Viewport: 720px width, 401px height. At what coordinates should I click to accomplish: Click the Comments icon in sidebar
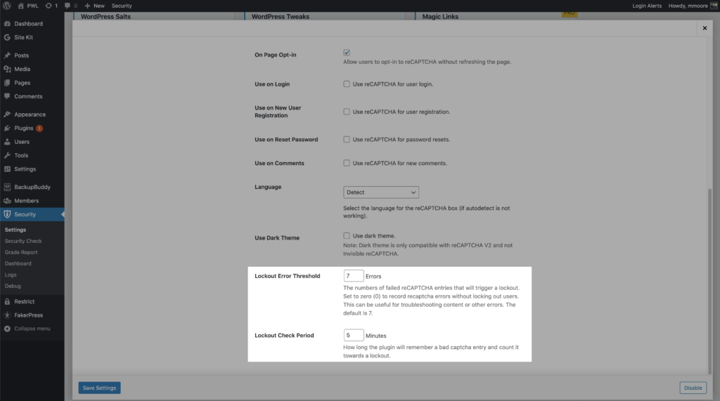[7, 96]
